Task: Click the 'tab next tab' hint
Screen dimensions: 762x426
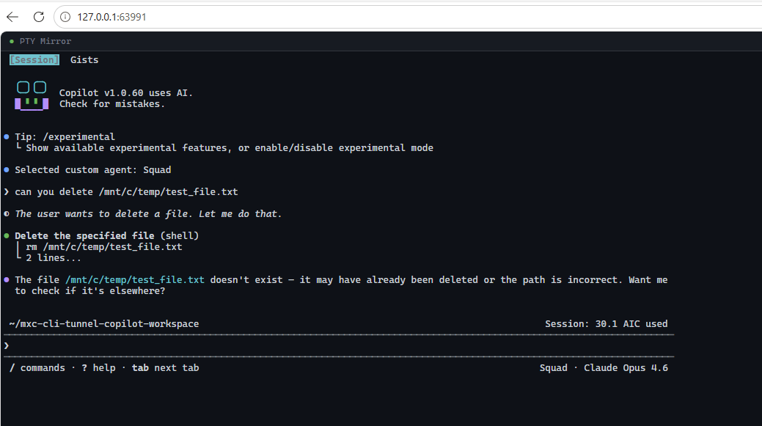Action: 165,368
